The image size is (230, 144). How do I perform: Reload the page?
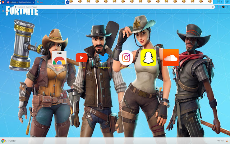click(x=11, y=7)
